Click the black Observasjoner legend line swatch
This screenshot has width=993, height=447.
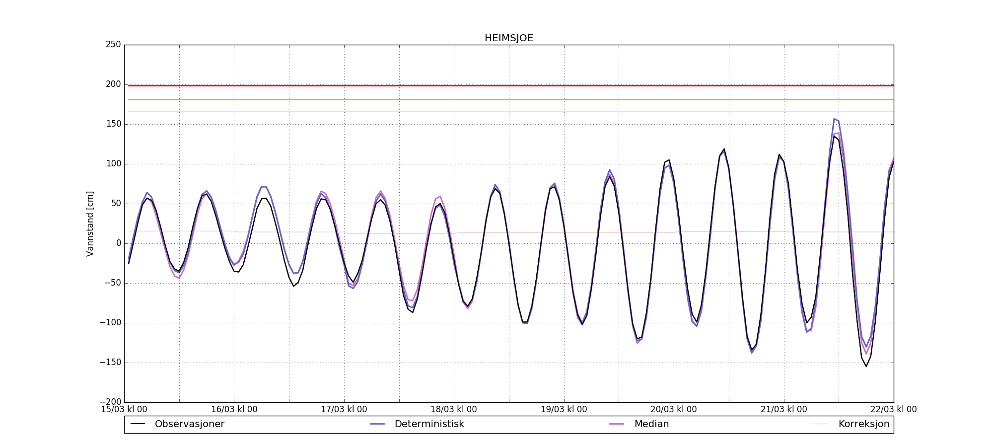(138, 424)
